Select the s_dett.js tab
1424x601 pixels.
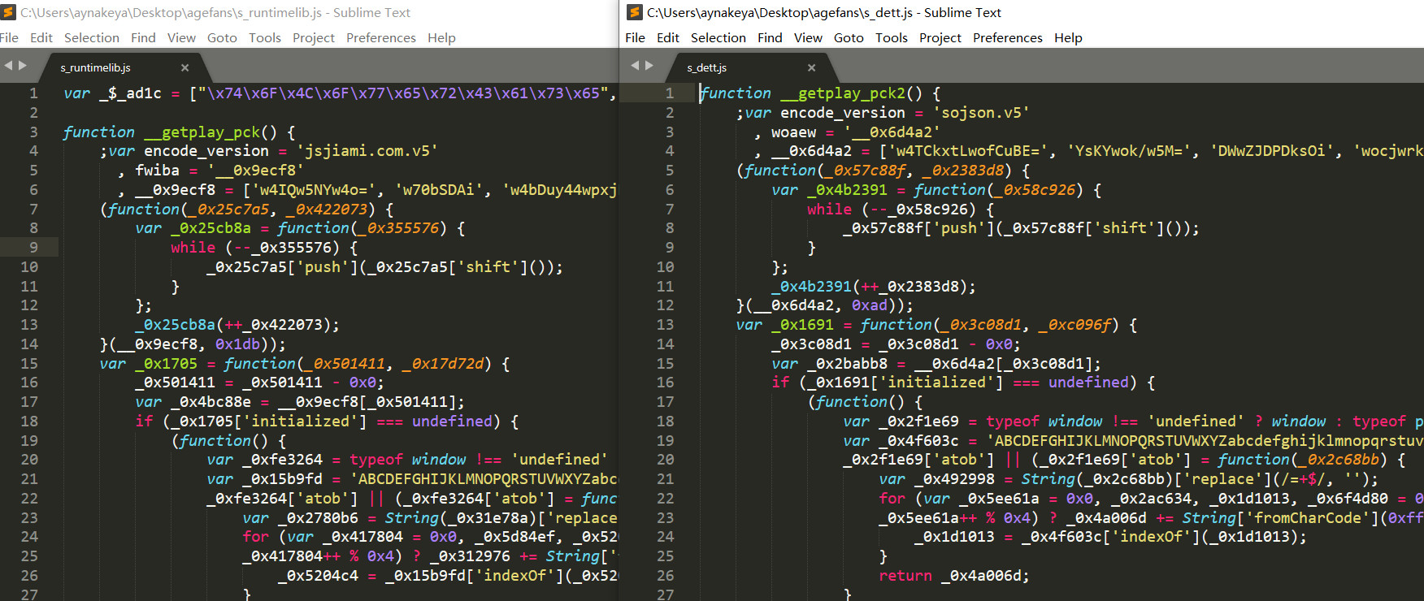[x=707, y=68]
